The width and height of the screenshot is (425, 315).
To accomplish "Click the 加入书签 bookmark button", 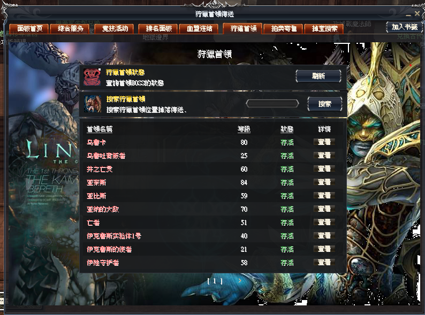I will (x=405, y=27).
